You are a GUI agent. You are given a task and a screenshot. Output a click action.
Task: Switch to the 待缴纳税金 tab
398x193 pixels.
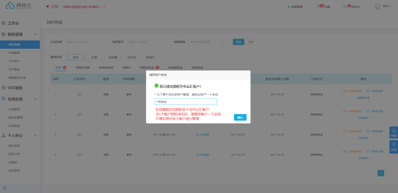click(x=149, y=68)
